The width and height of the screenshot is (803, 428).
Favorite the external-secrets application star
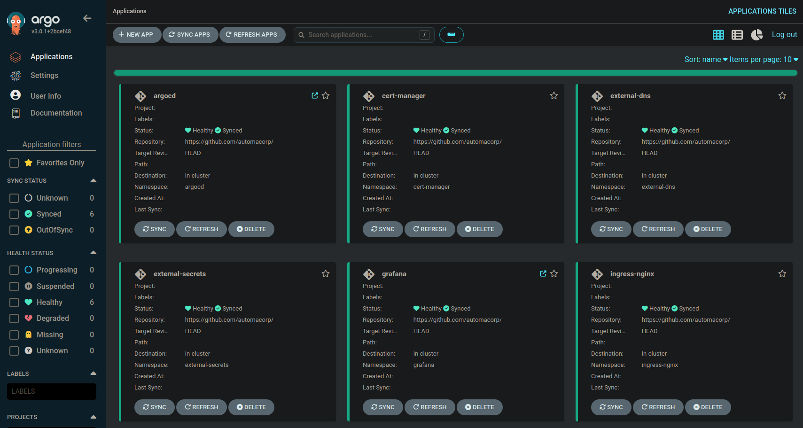326,273
